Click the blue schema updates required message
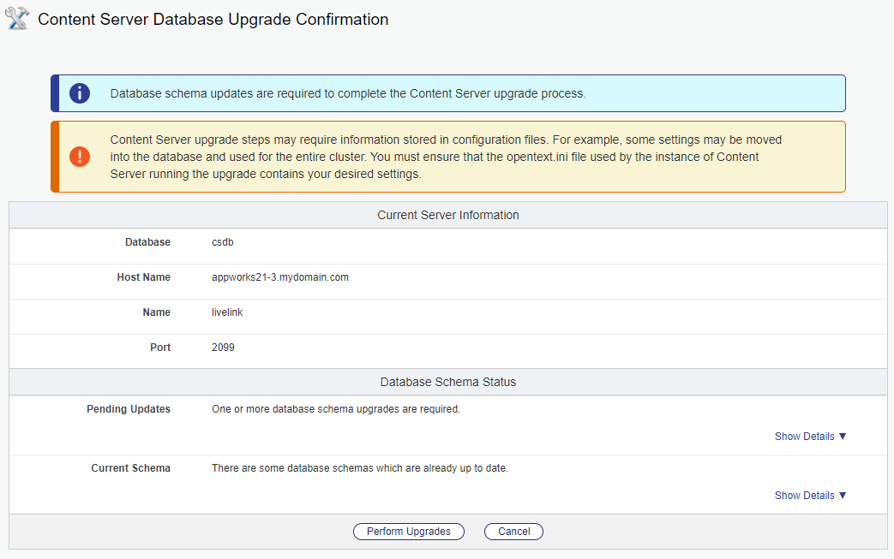The image size is (894, 559). 348,93
